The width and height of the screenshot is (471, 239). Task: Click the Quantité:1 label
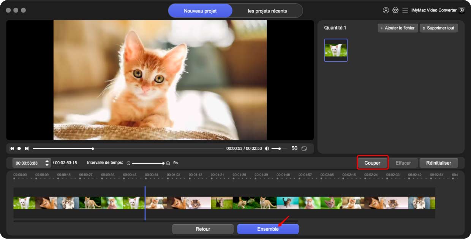[335, 28]
